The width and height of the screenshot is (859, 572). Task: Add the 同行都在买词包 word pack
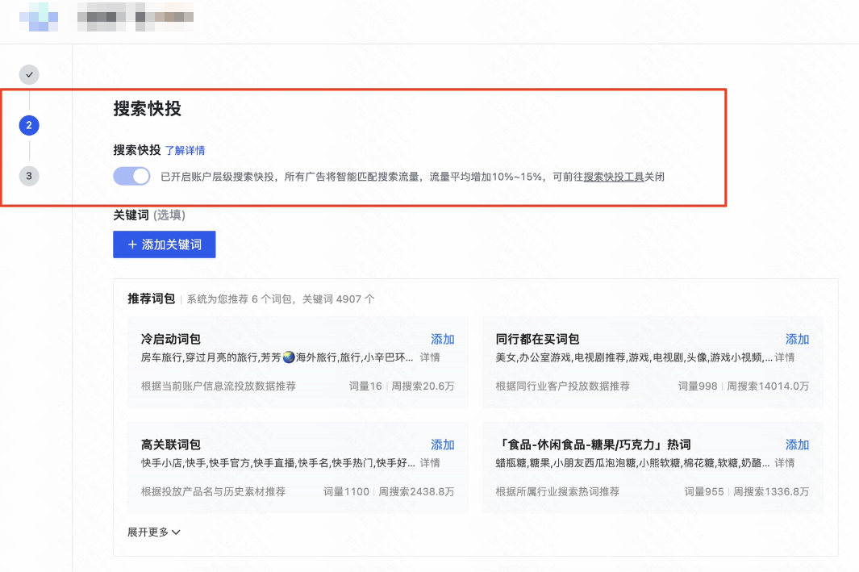tap(797, 339)
